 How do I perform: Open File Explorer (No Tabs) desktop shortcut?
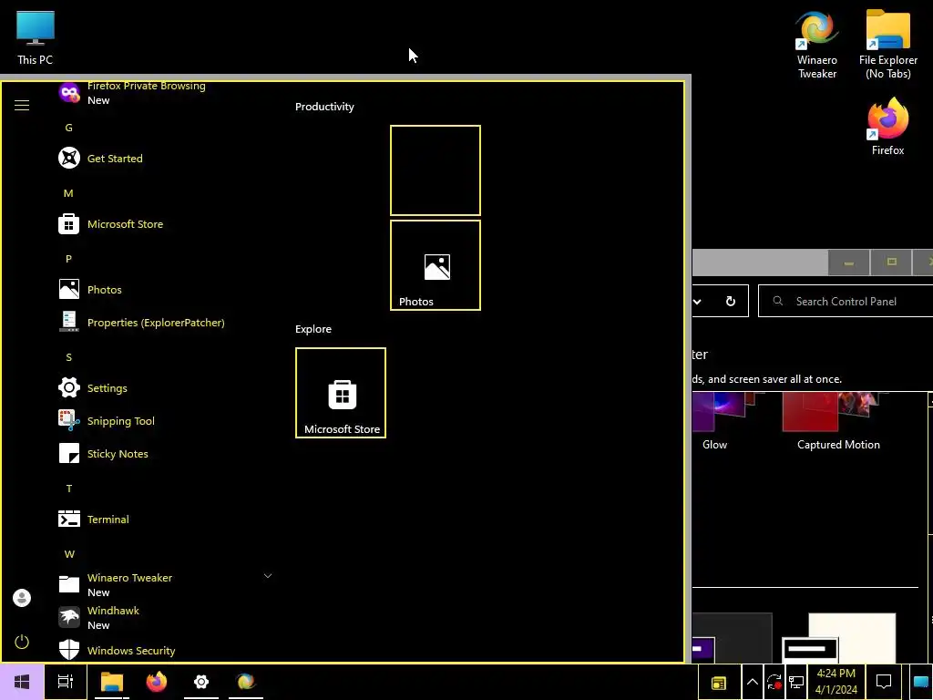point(887,45)
